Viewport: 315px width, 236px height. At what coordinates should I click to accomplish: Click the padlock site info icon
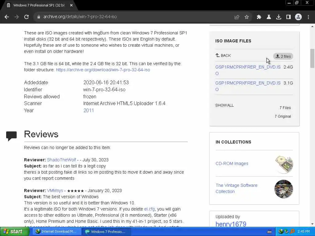[38, 17]
